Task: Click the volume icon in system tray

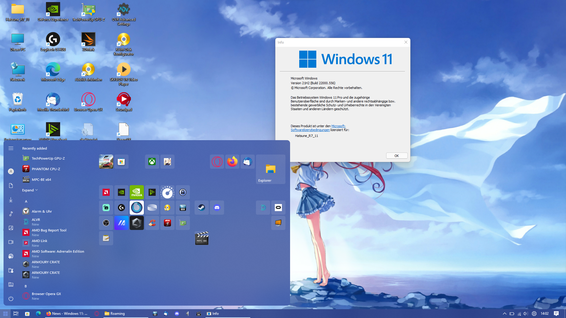Action: (x=525, y=314)
